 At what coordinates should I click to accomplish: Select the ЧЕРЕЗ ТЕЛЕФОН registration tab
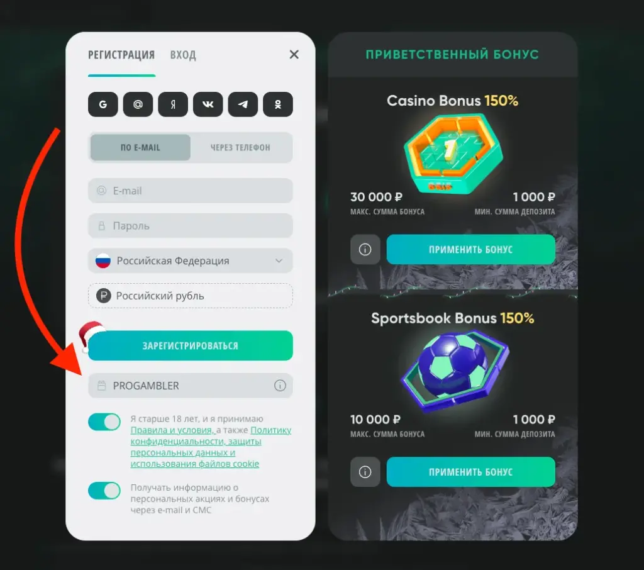click(x=241, y=148)
